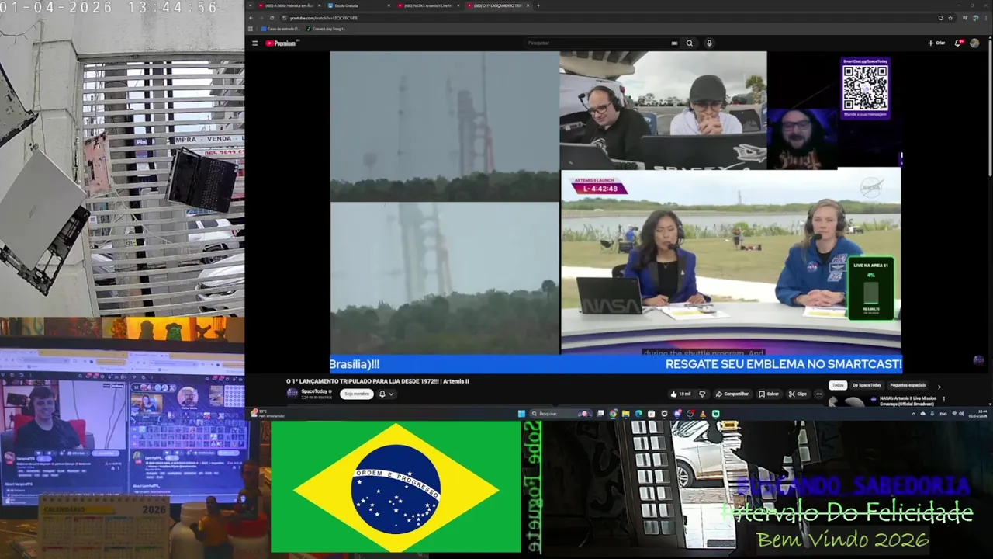Open the SpaceToday channel name link
Image resolution: width=993 pixels, height=559 pixels.
(314, 391)
